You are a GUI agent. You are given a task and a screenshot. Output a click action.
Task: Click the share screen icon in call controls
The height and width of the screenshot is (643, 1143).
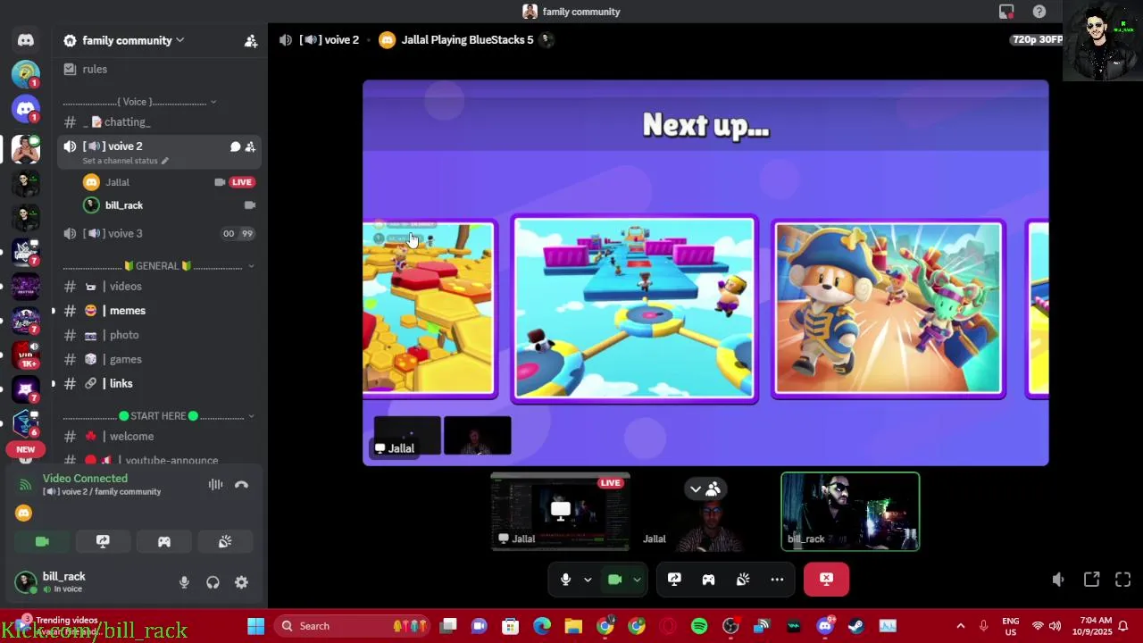[674, 580]
